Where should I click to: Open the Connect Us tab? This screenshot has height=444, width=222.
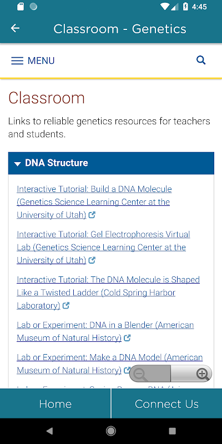(x=167, y=403)
